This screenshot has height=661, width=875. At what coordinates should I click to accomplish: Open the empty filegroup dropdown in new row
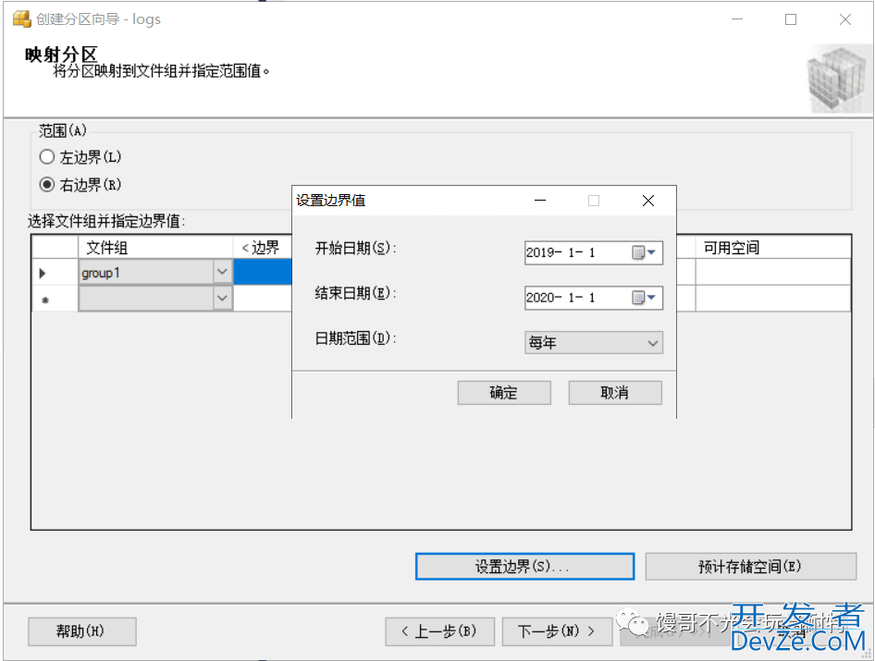(x=222, y=299)
